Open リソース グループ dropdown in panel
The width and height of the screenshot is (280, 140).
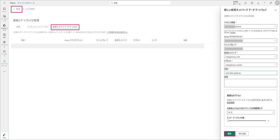coord(251,49)
